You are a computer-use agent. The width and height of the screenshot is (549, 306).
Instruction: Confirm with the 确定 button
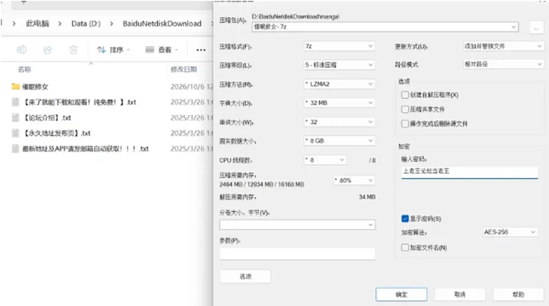401,295
